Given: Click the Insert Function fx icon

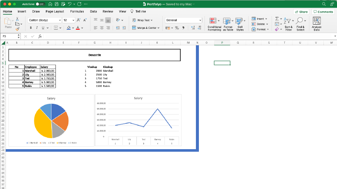Looking at the screenshot, I should point(40,36).
